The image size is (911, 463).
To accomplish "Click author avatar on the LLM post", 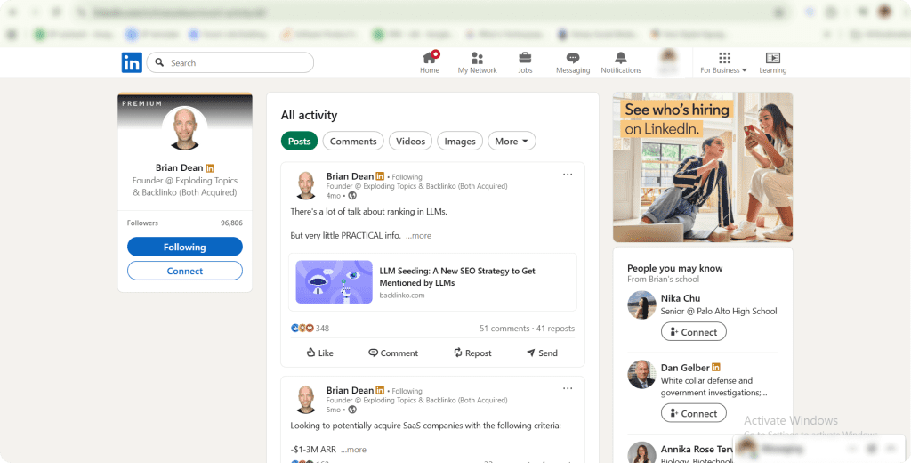I will point(306,185).
